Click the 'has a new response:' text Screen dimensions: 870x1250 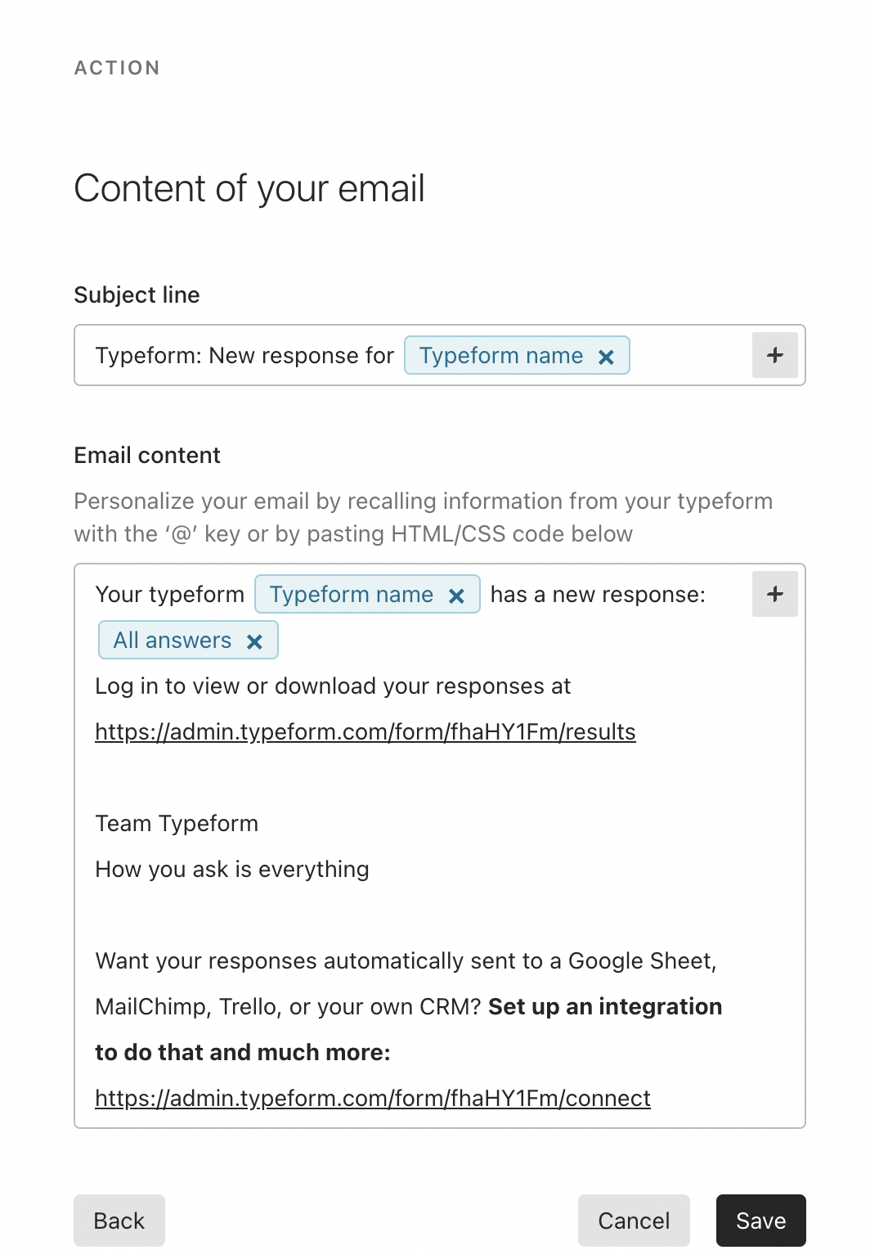[598, 594]
